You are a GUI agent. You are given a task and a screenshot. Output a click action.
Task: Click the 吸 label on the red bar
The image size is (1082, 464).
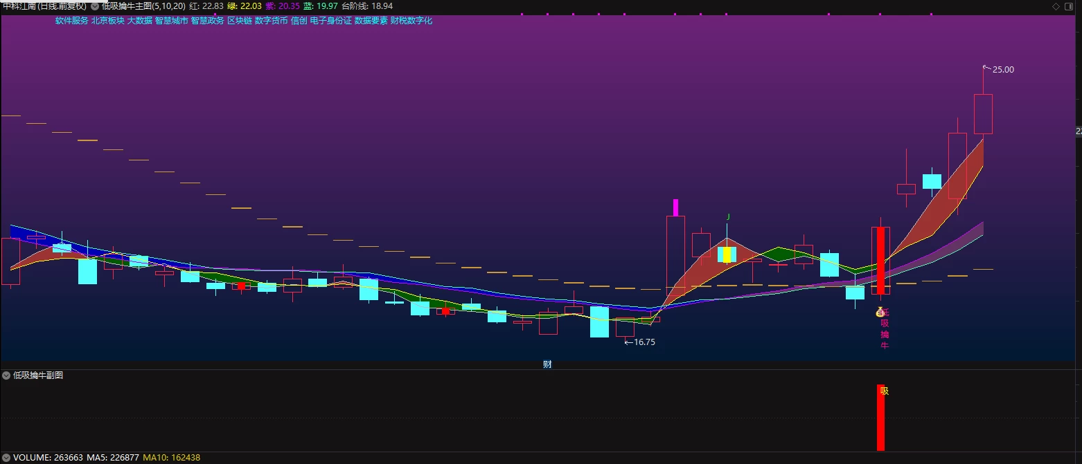[884, 391]
